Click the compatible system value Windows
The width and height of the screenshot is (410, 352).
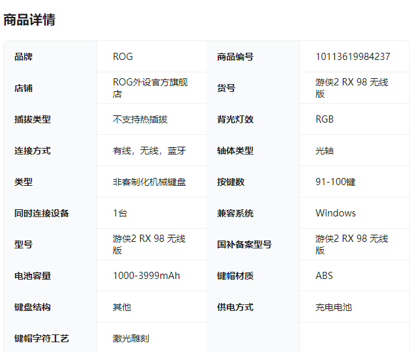pos(336,213)
